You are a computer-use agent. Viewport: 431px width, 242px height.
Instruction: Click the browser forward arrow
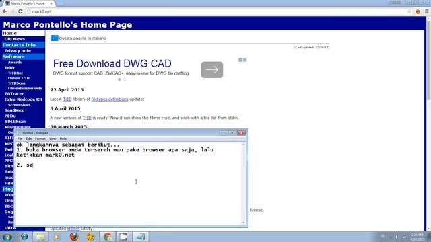[12, 11]
